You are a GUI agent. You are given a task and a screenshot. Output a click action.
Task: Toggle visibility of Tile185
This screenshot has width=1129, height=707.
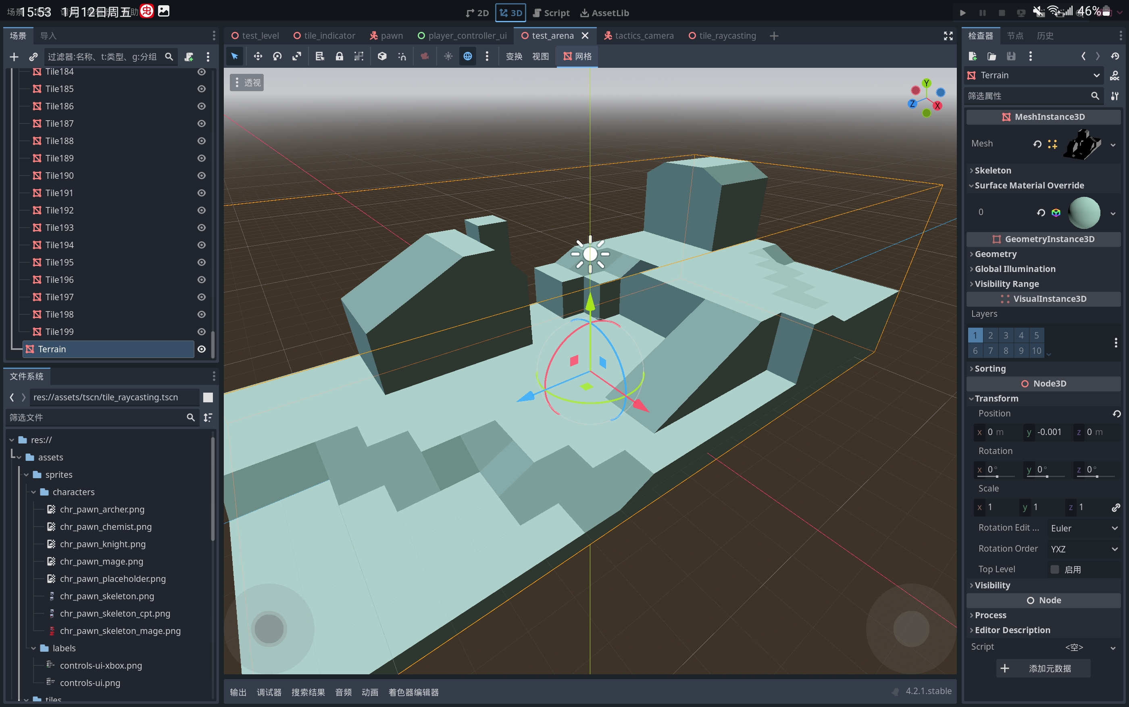tap(201, 89)
